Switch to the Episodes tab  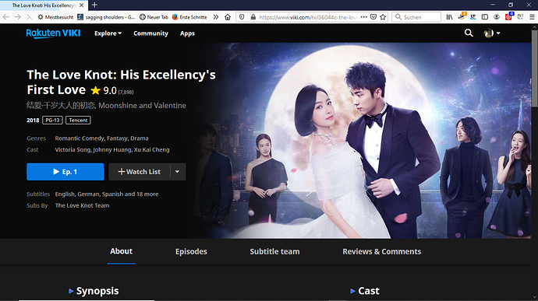pyautogui.click(x=191, y=251)
